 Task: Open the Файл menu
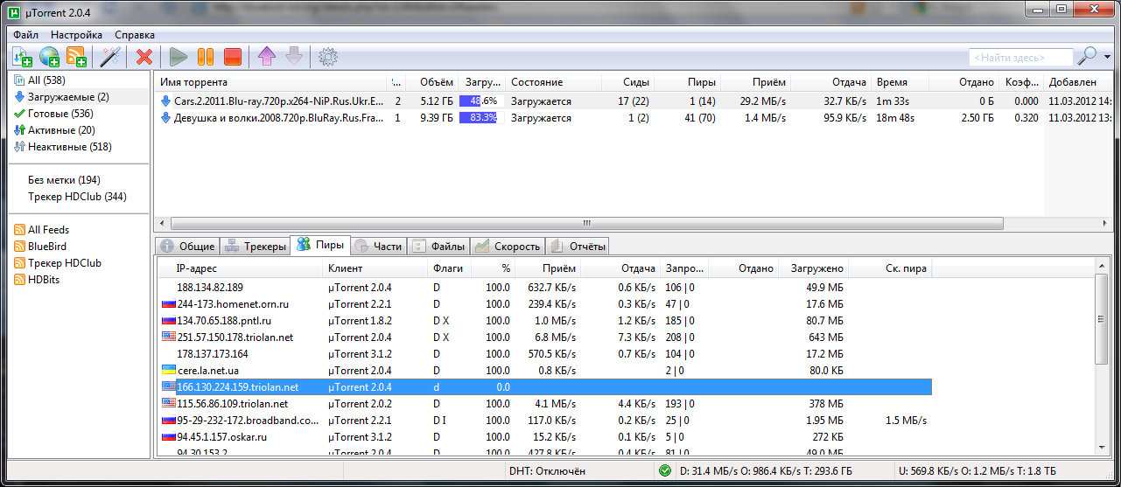point(25,34)
